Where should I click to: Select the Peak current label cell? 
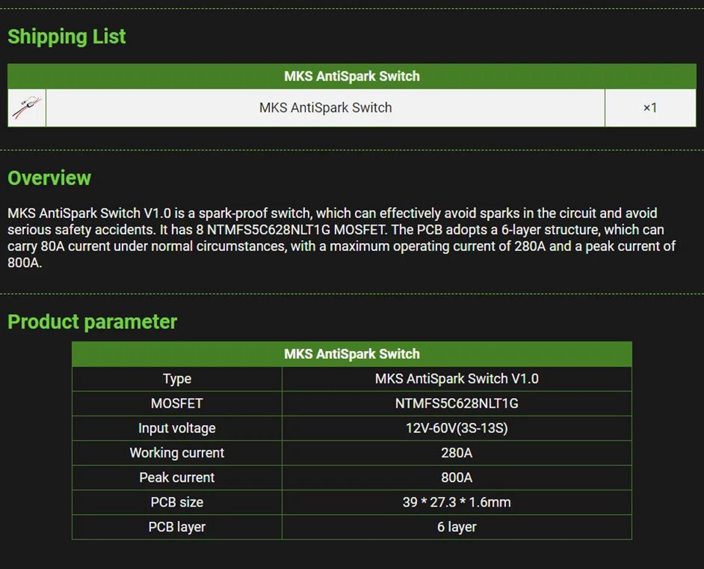click(177, 477)
